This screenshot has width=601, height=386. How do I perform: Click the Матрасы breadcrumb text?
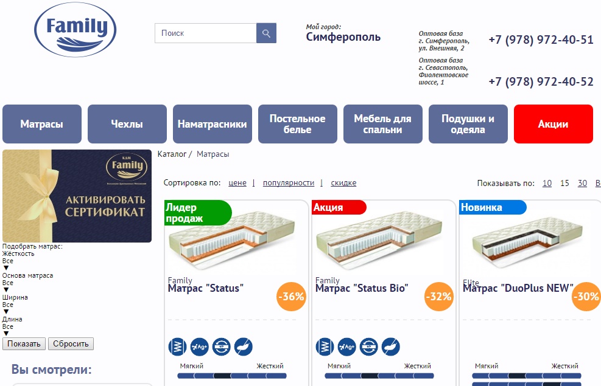213,154
